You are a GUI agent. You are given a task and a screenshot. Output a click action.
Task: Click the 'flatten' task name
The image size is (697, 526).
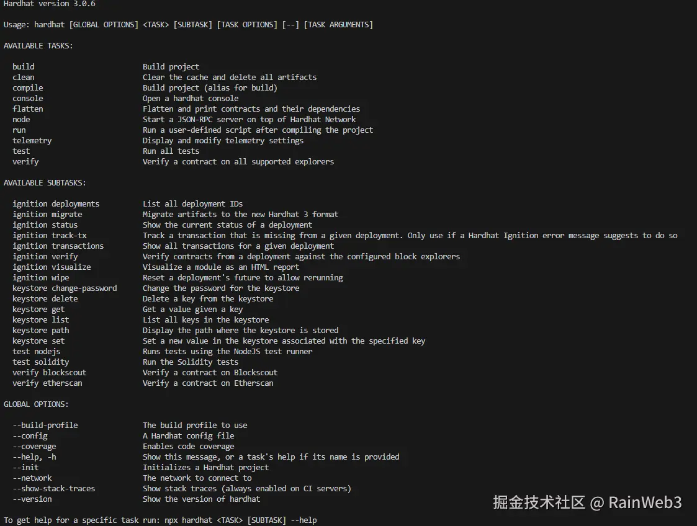point(28,109)
